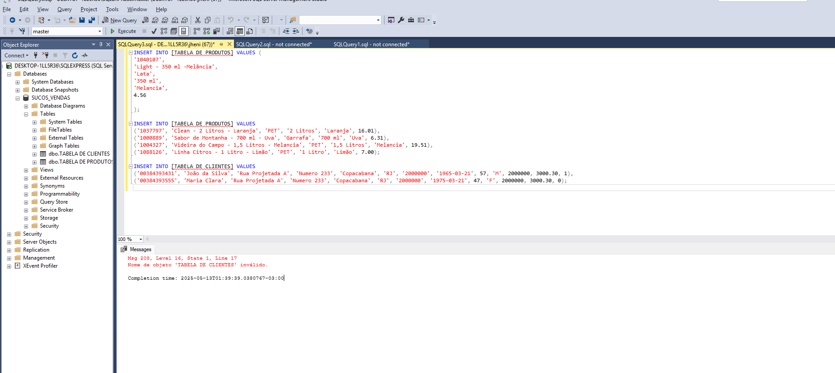Click the Copy icon in toolbar
Image resolution: width=835 pixels, height=373 pixels.
coord(208,20)
